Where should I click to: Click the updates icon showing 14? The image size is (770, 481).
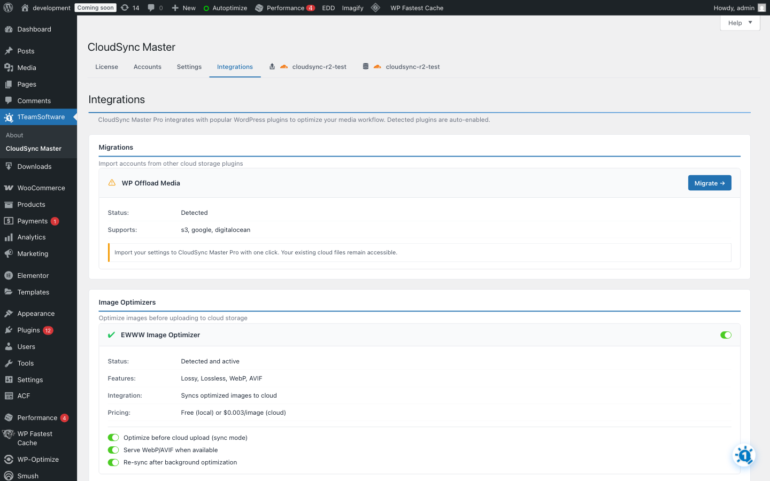tap(128, 7)
